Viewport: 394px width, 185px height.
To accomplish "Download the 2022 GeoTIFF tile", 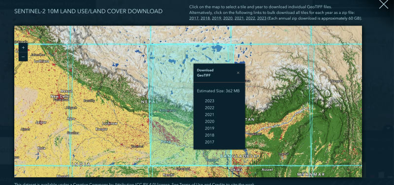I will [x=210, y=108].
